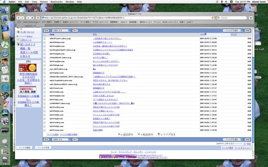Viewport: 268px width, 167px height.
Task: Click the folder icon beside 大事なメール
Action: [x=18, y=40]
